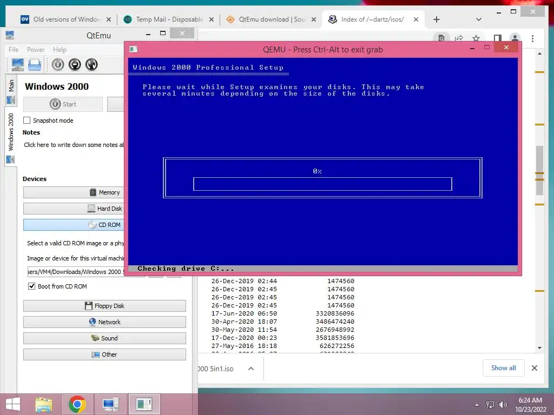Expand the Other device section
Image resolution: width=554 pixels, height=415 pixels.
click(104, 354)
